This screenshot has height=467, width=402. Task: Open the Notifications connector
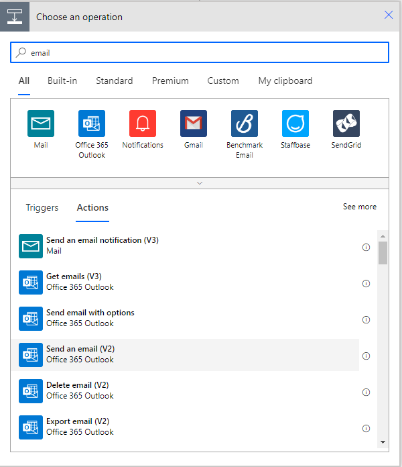tap(143, 123)
